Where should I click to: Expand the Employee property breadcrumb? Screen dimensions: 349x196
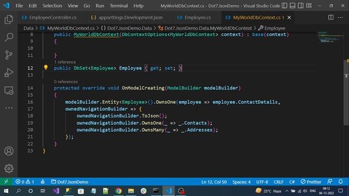tap(272, 28)
